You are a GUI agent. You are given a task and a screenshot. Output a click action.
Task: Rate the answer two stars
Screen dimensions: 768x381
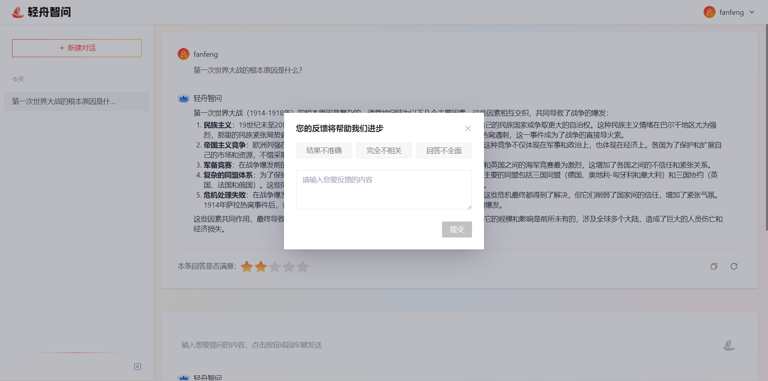coord(261,267)
